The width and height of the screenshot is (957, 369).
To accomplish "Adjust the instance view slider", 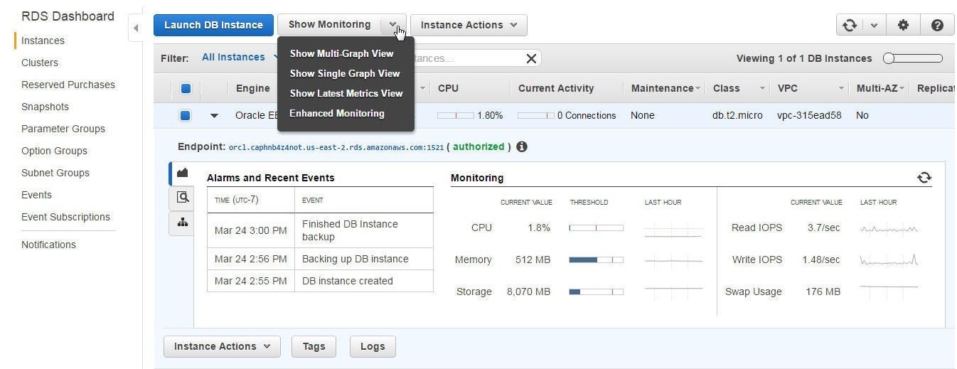I will tap(912, 58).
